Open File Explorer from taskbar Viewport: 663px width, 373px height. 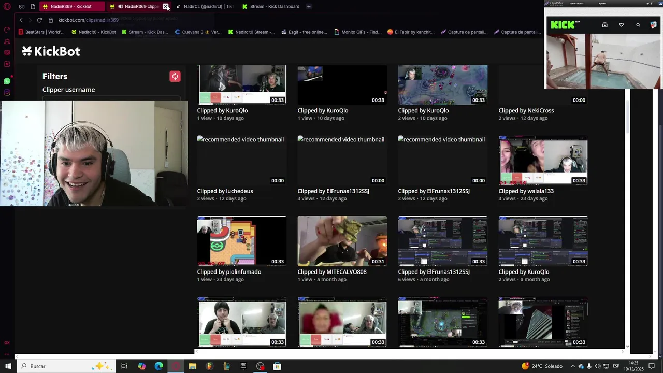tap(192, 366)
